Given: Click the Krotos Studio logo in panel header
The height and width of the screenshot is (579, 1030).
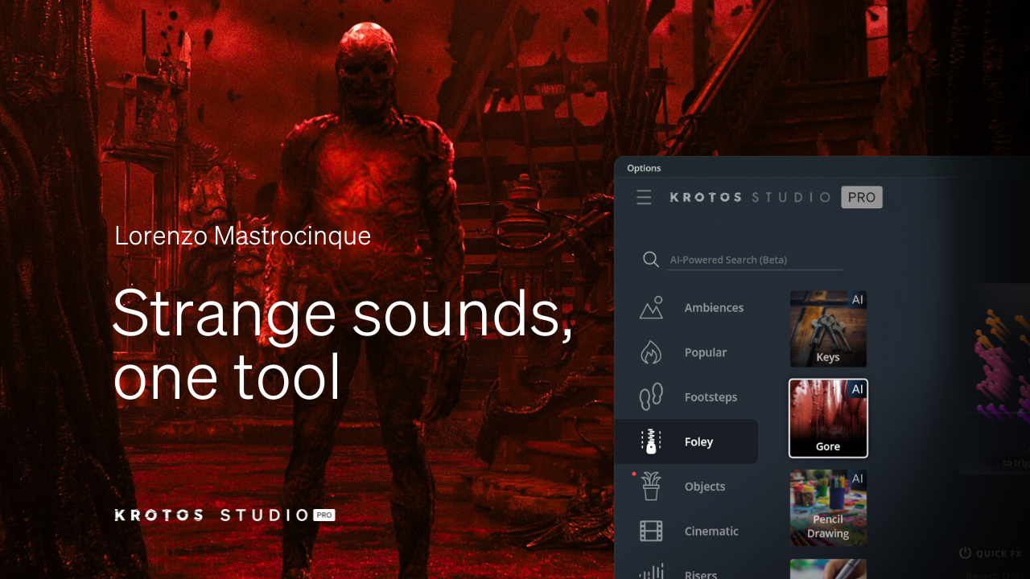Looking at the screenshot, I should (x=750, y=197).
